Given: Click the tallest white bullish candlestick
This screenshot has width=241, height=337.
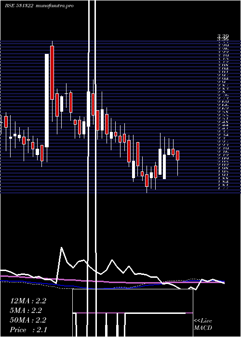Looking at the screenshot, I should pyautogui.click(x=47, y=101).
